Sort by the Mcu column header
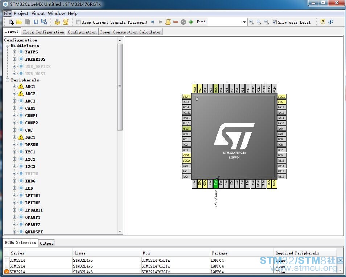Image resolution: width=346 pixels, height=277 pixels. [x=175, y=253]
